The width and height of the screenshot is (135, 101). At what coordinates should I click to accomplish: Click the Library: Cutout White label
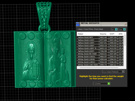coord(90,29)
